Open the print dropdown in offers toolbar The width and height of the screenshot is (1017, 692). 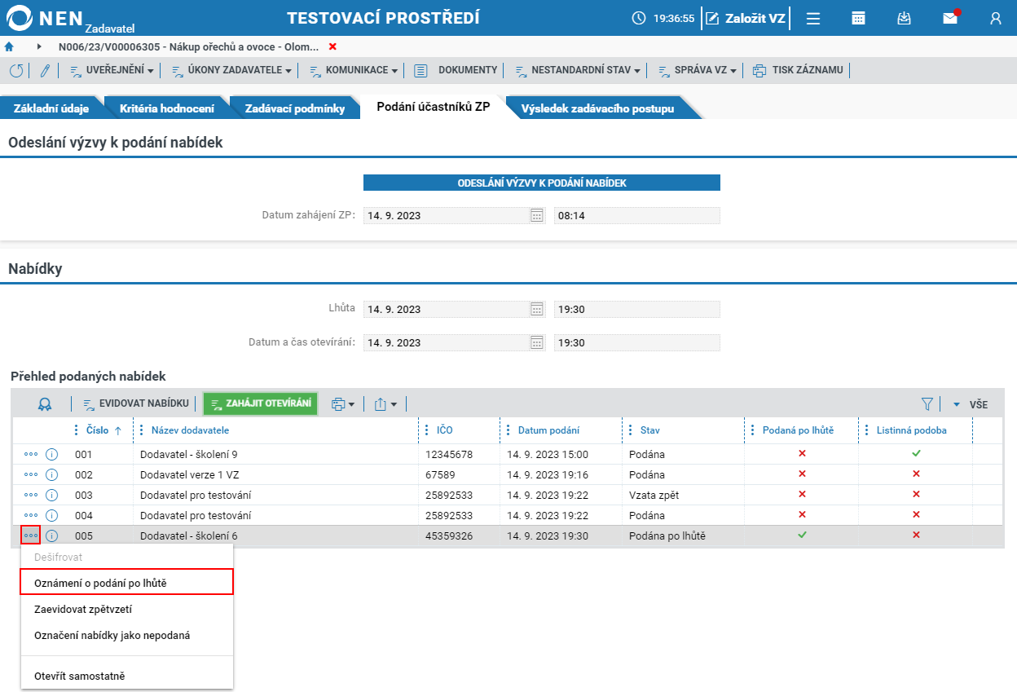pos(343,403)
